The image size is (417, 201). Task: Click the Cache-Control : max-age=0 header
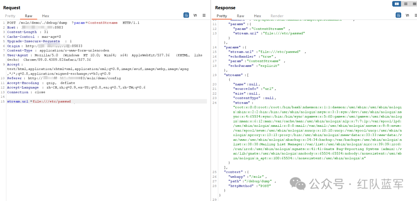point(34,37)
